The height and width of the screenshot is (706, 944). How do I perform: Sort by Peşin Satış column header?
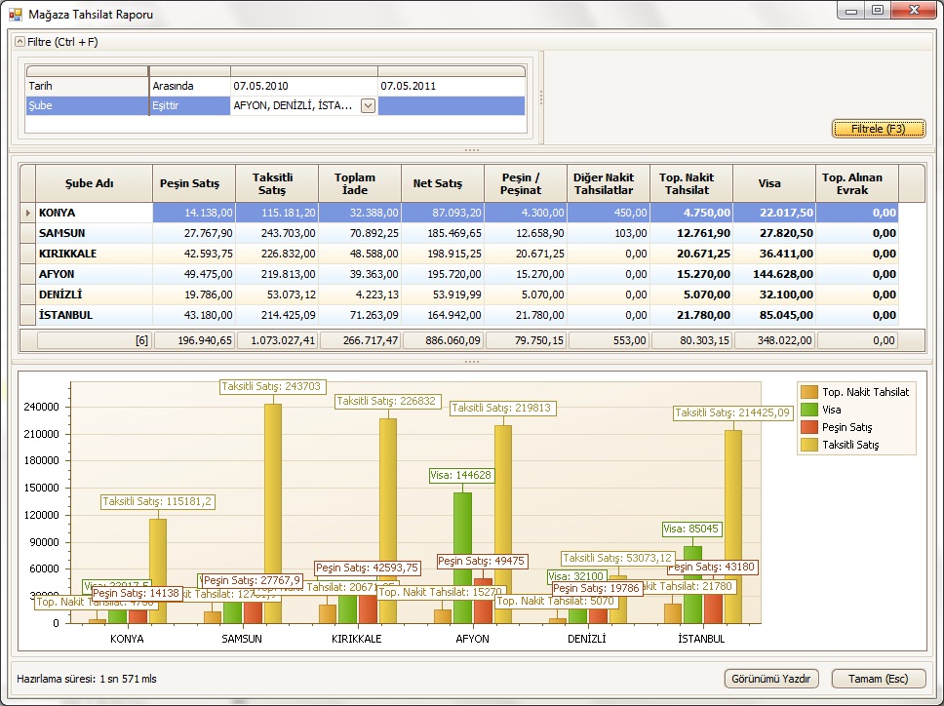193,182
